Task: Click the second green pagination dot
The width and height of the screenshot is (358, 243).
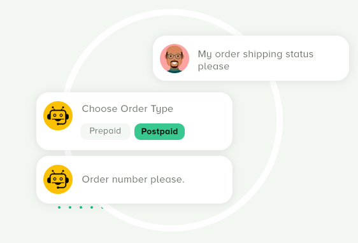Action: 70,207
